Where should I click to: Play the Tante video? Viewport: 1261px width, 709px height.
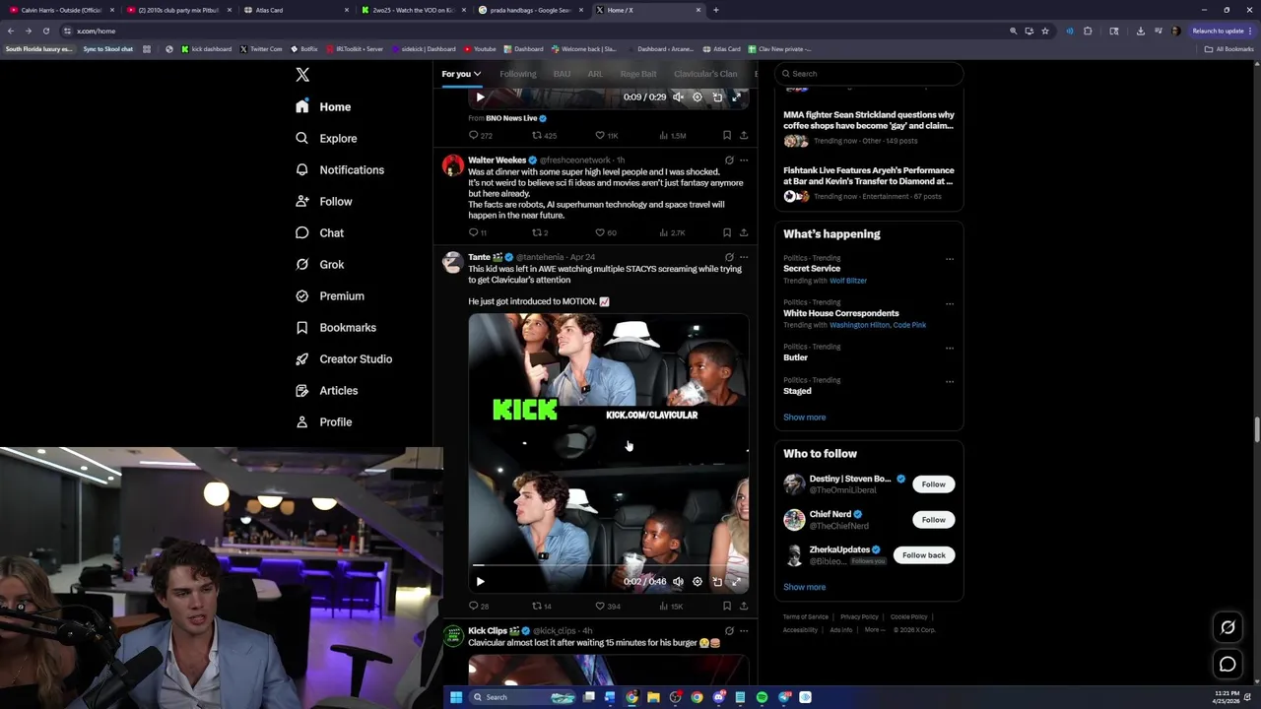click(480, 582)
